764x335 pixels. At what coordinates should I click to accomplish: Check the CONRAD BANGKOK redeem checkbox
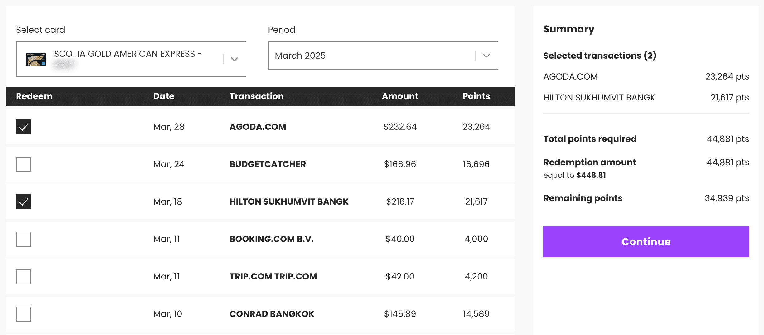(x=23, y=314)
